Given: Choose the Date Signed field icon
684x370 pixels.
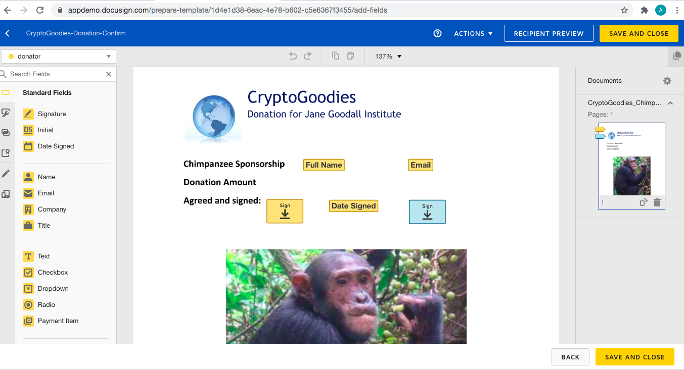Looking at the screenshot, I should [28, 146].
